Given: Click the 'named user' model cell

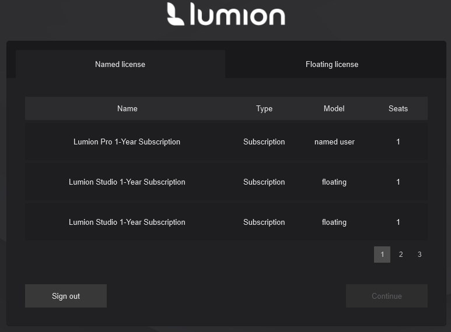Looking at the screenshot, I should coord(334,142).
